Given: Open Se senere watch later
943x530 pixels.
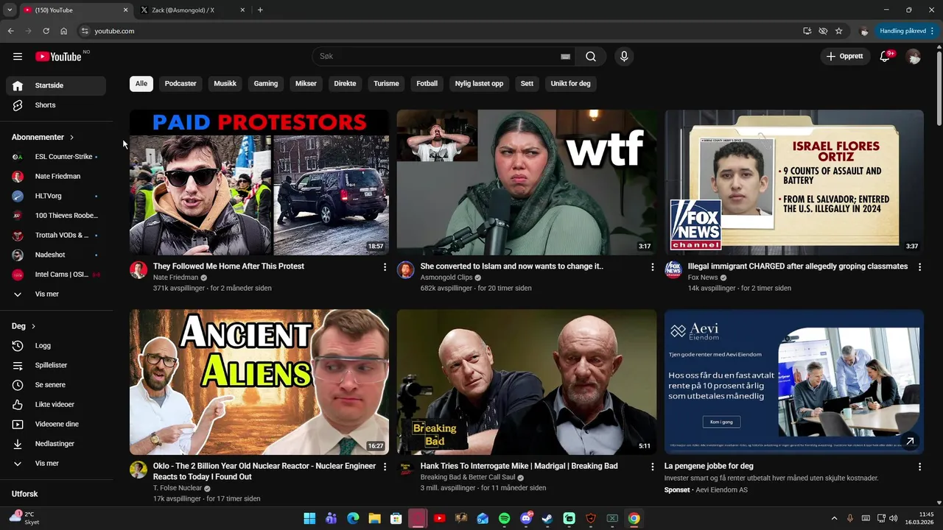Looking at the screenshot, I should point(56,385).
